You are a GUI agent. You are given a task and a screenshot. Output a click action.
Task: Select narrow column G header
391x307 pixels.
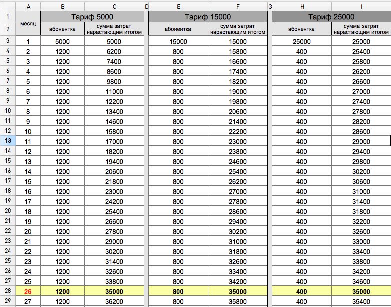[x=270, y=7]
